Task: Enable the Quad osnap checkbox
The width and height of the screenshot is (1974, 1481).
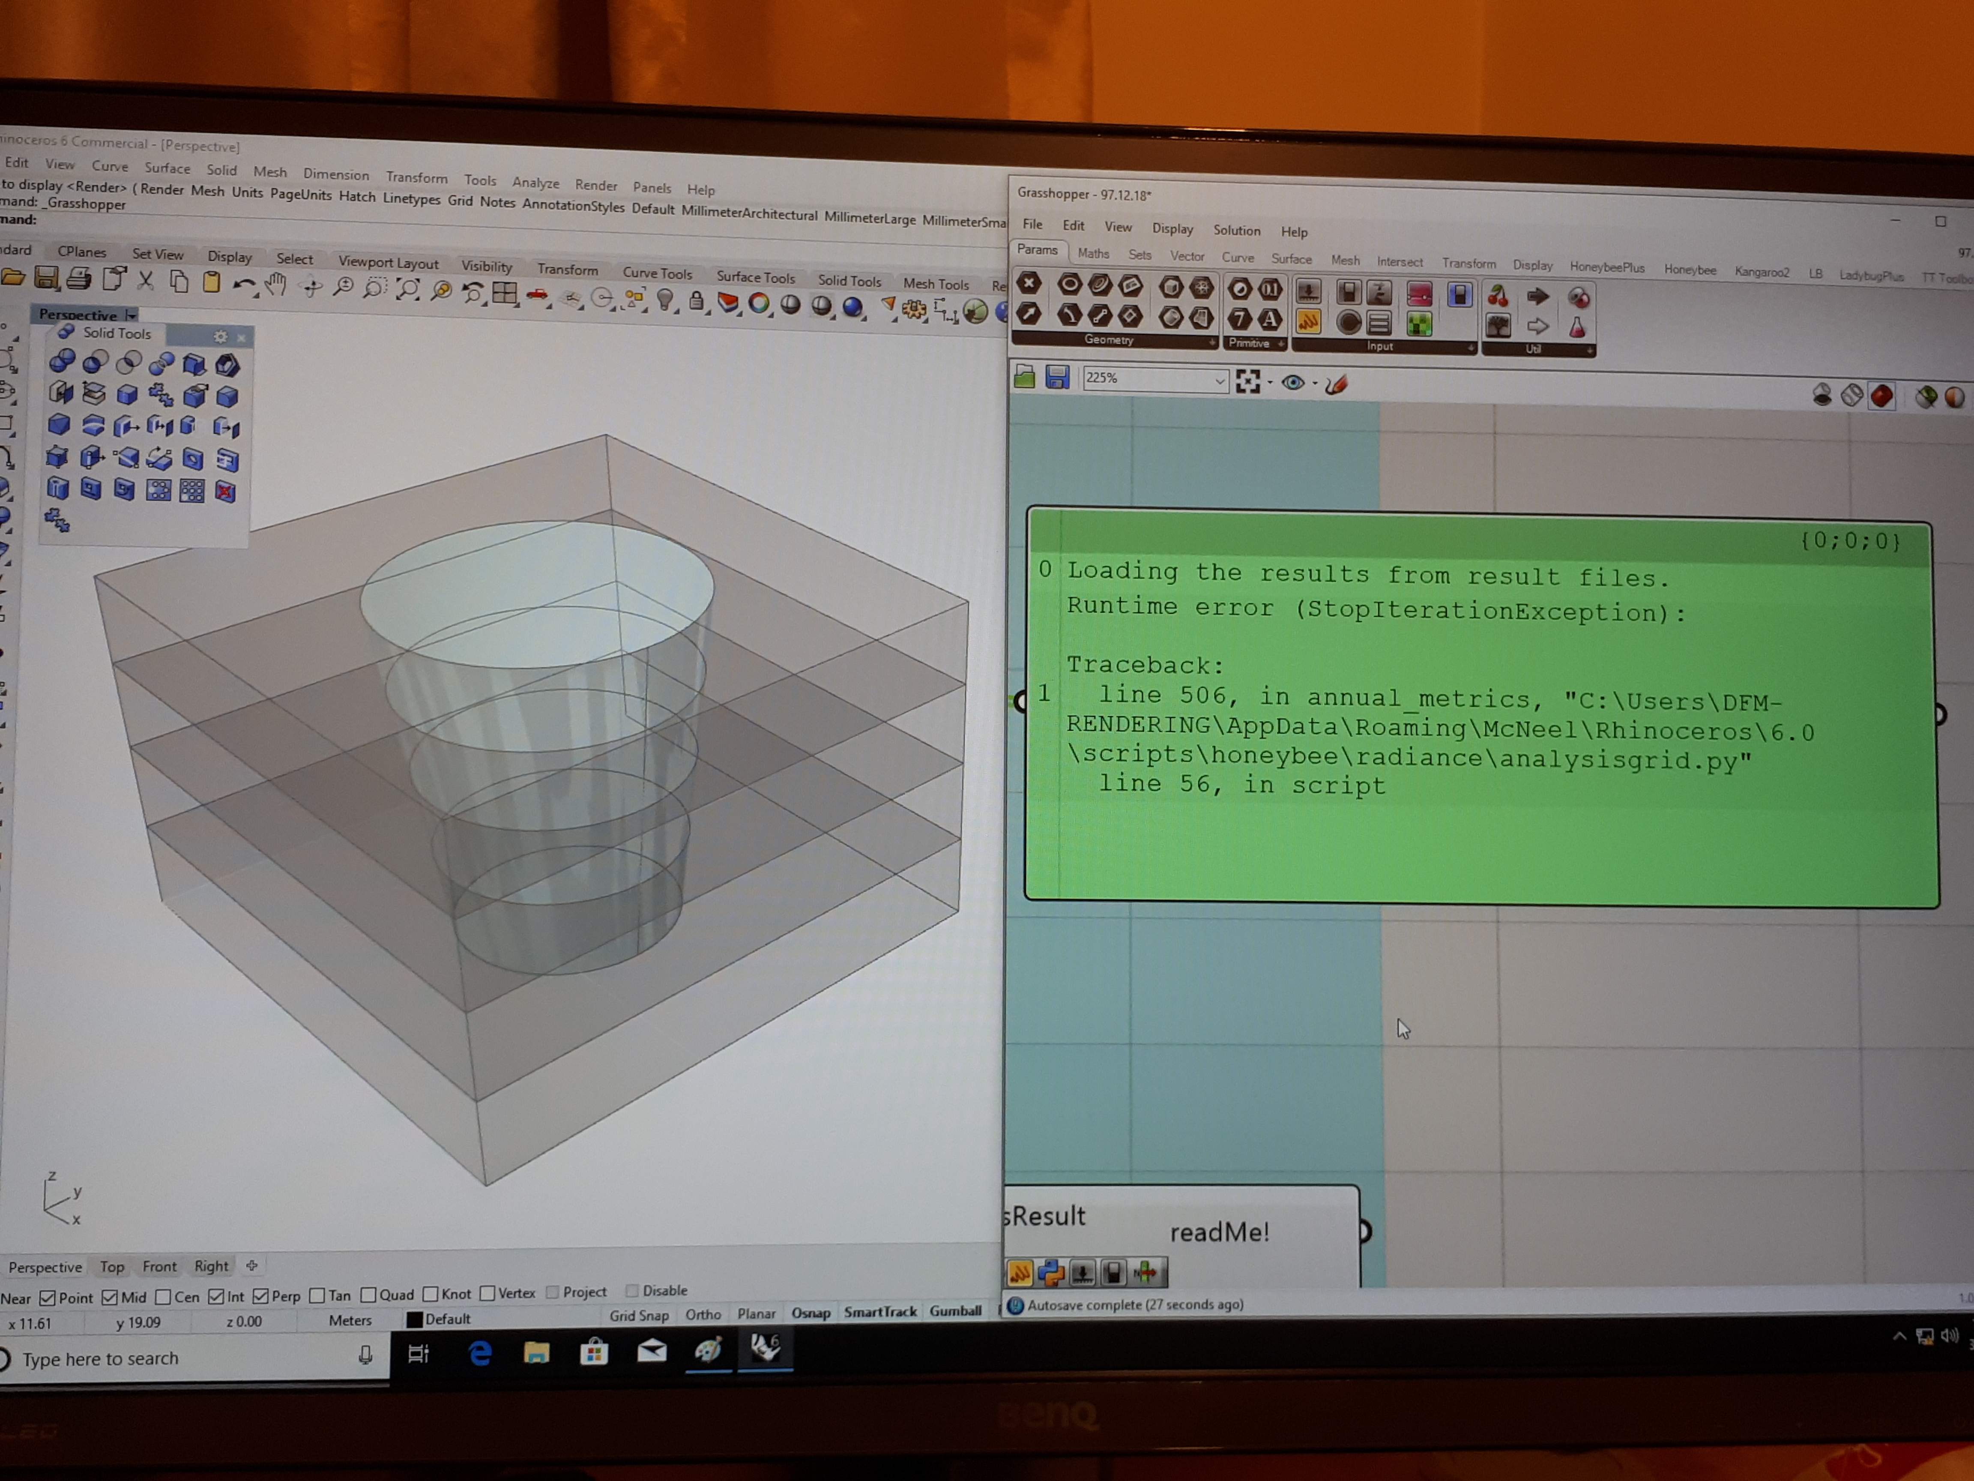Action: pyautogui.click(x=368, y=1295)
